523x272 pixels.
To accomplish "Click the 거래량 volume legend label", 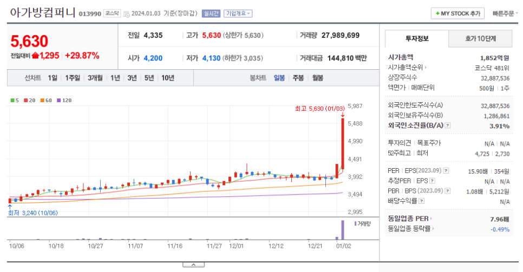I will tap(363, 224).
